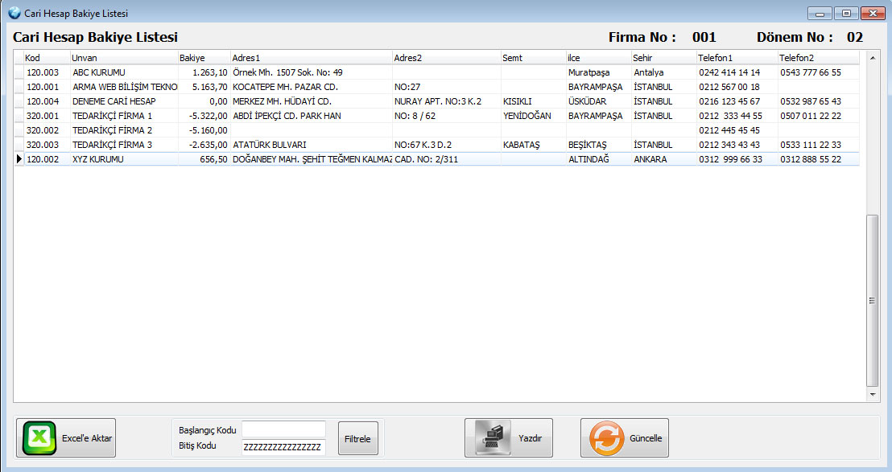
Task: Click balance cell 656,50
Action: coord(204,159)
